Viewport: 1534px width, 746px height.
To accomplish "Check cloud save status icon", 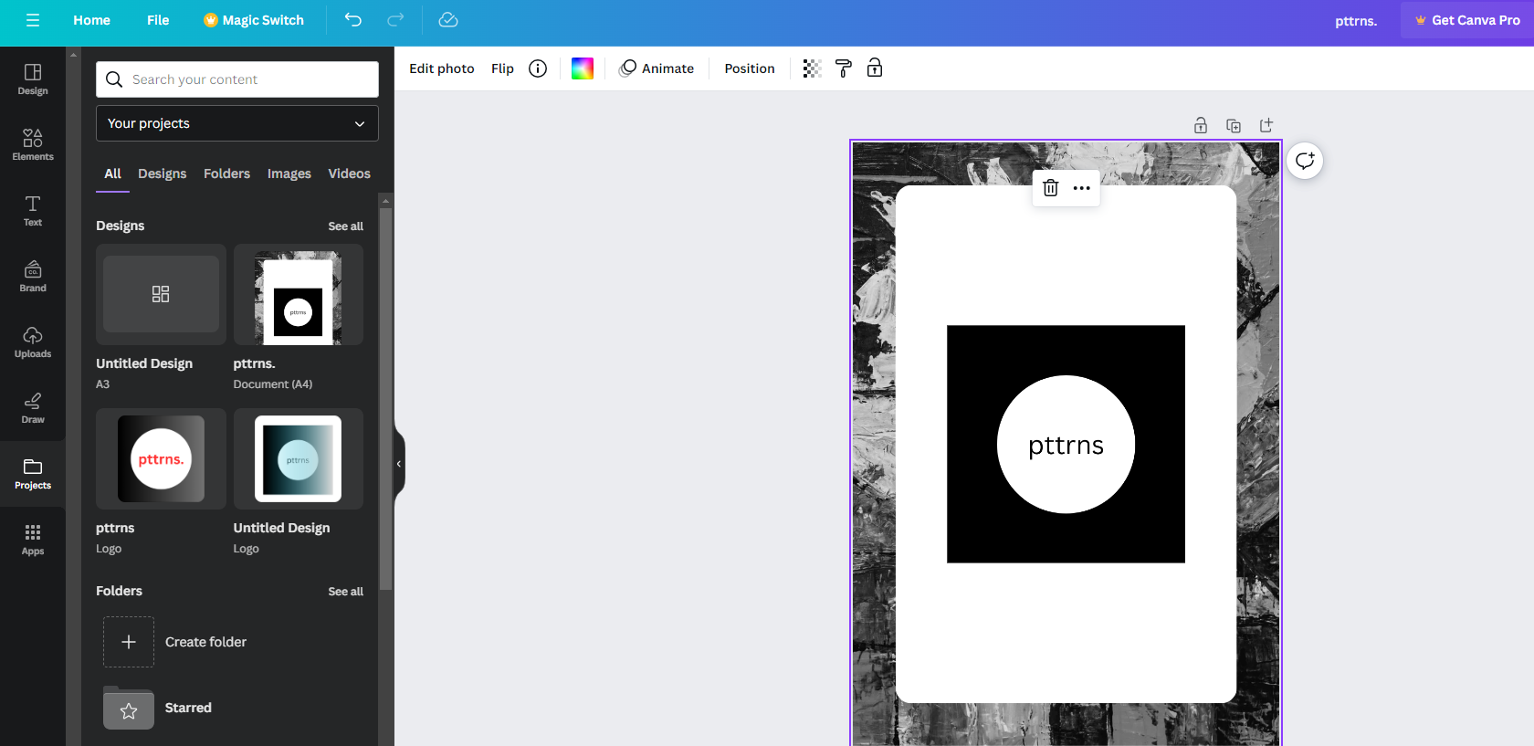I will (x=448, y=20).
